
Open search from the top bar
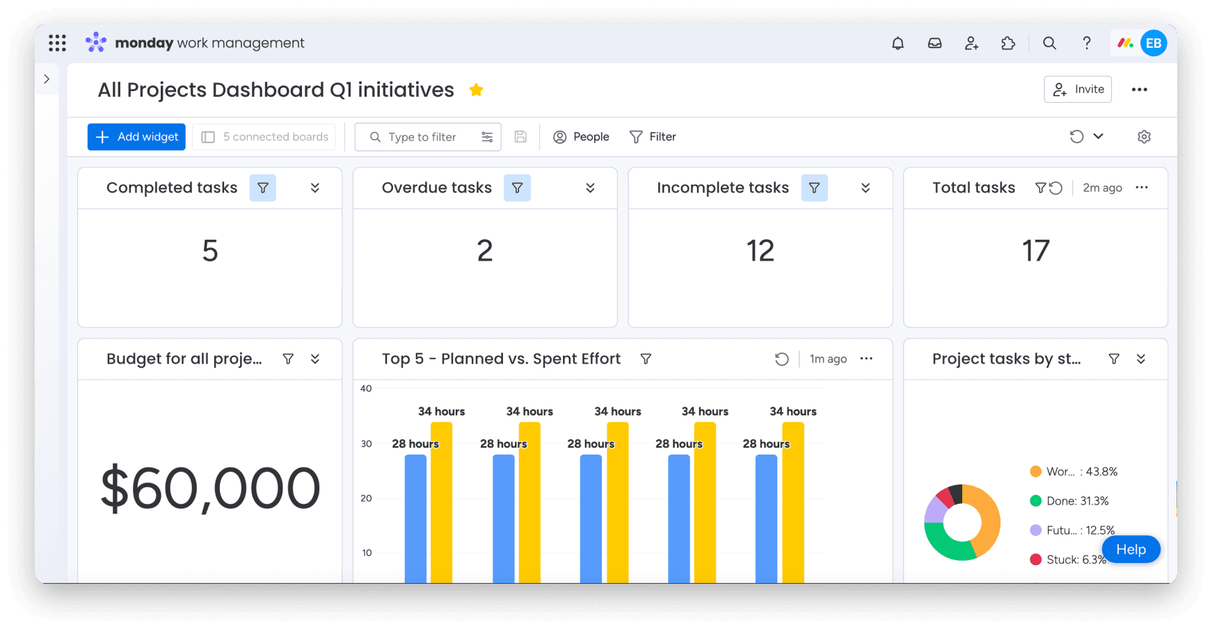(x=1049, y=42)
